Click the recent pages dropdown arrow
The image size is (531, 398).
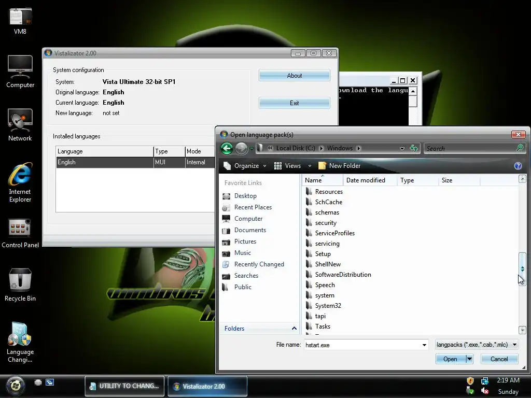point(251,148)
